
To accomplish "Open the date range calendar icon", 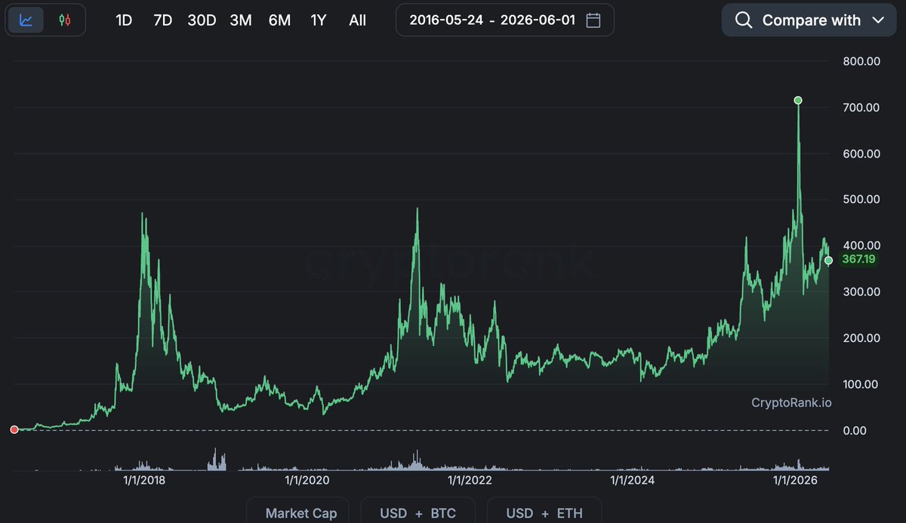I will tap(593, 20).
